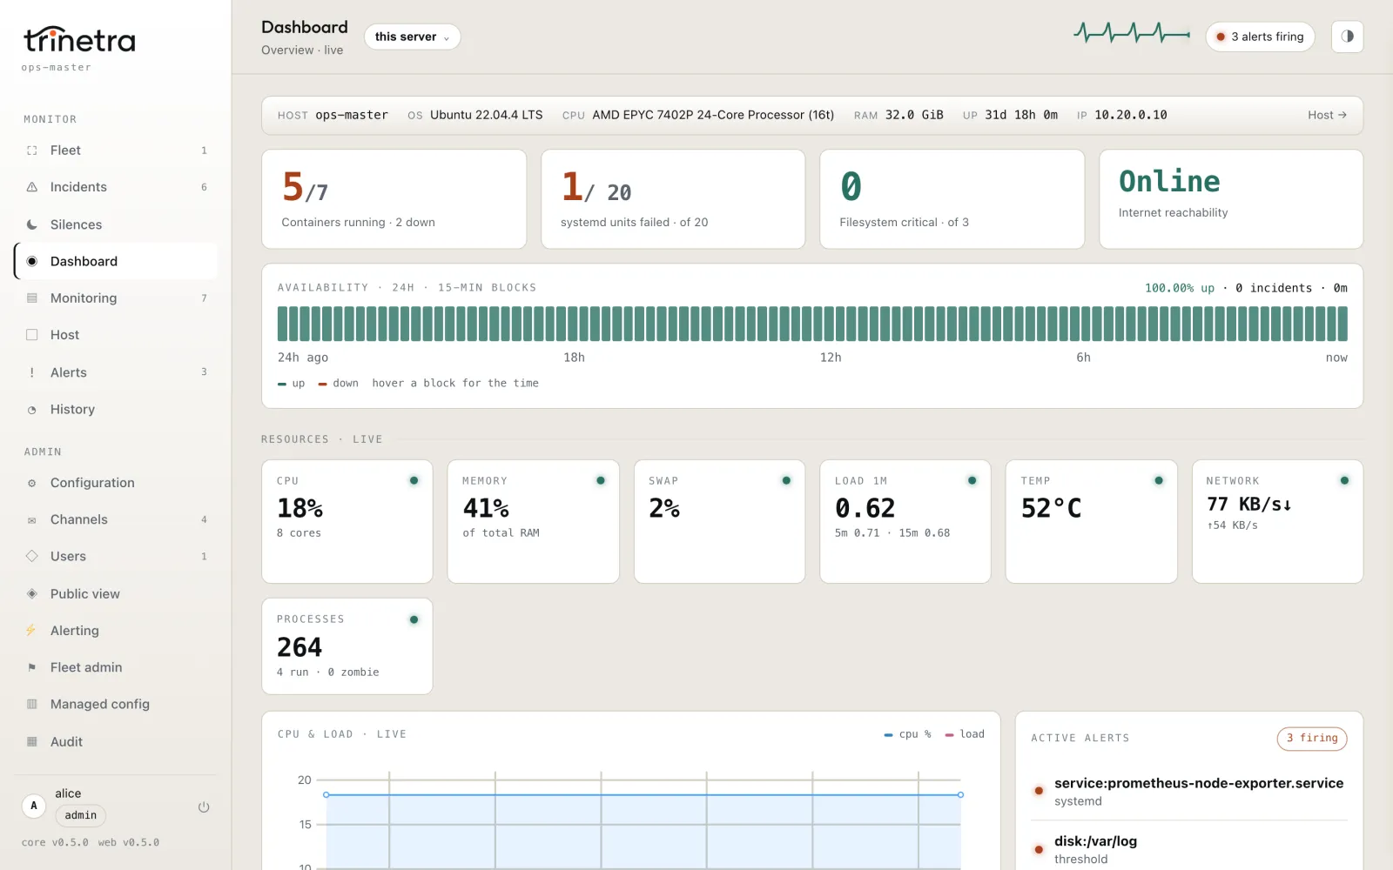
Task: Click uptime value '31d 18h 0m'
Action: [1021, 115]
